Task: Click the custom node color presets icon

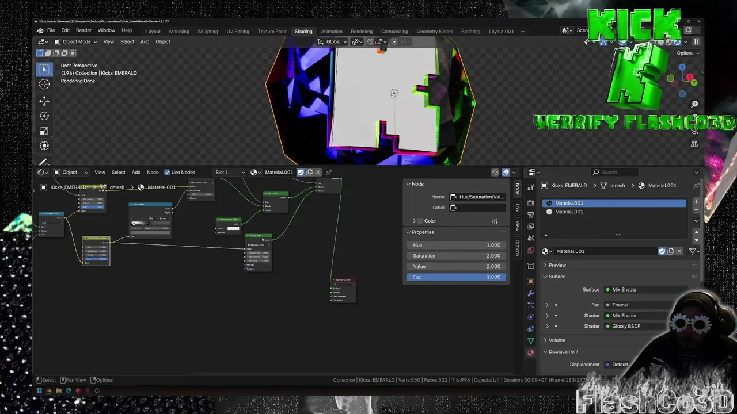Action: 494,221
